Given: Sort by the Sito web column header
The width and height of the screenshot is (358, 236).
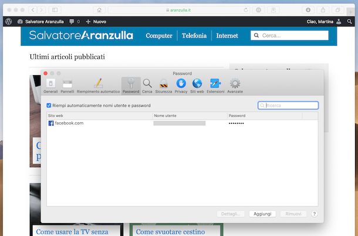Looking at the screenshot, I should tap(100, 116).
